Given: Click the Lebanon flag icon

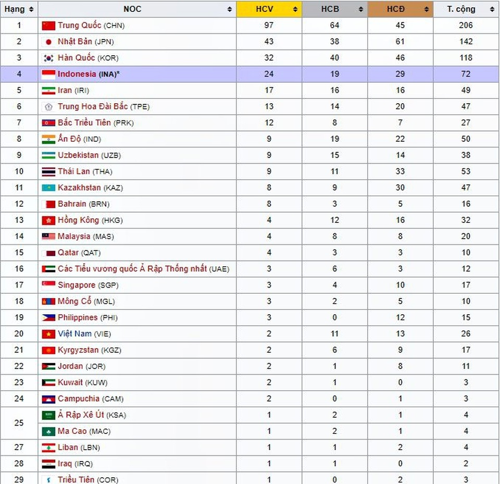Looking at the screenshot, I should point(48,448).
